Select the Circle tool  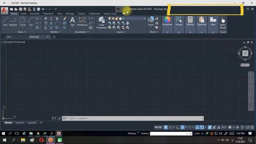[22, 21]
